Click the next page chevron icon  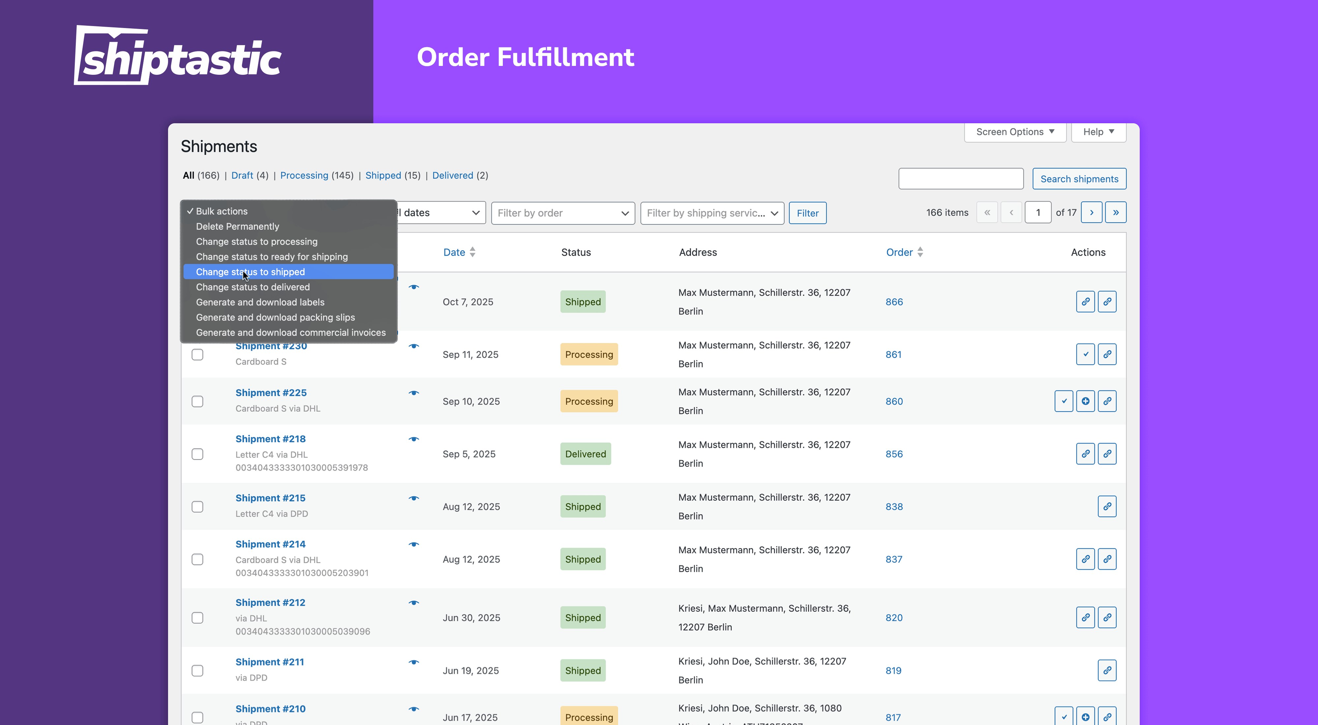pos(1092,212)
